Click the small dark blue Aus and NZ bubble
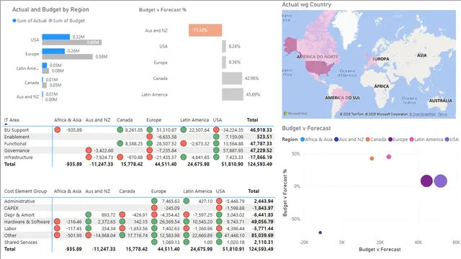Viewport: 461px width, 259px height. [x=320, y=232]
